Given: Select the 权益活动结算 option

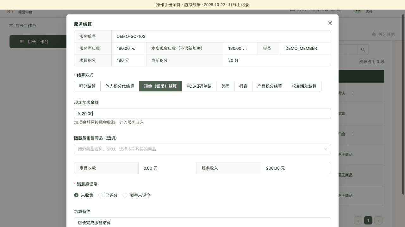Looking at the screenshot, I should coord(304,86).
